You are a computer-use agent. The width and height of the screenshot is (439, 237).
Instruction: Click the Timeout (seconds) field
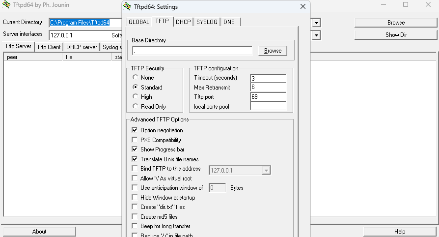(x=268, y=78)
